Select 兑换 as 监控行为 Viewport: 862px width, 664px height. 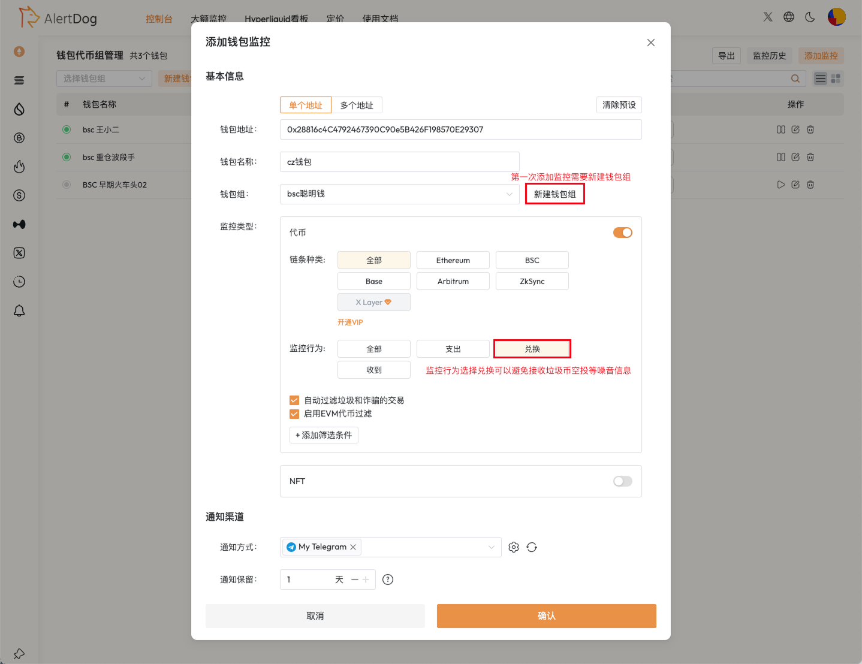532,349
